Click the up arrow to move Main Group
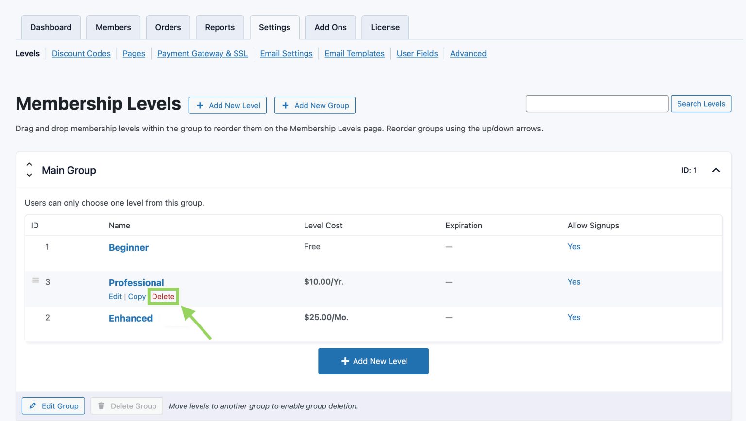The image size is (746, 421). coord(29,165)
